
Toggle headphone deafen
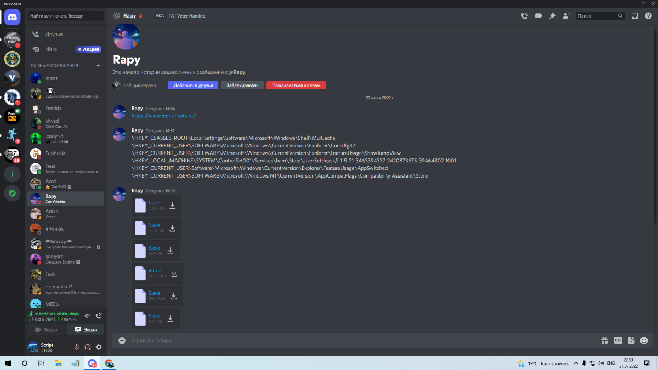pyautogui.click(x=88, y=347)
